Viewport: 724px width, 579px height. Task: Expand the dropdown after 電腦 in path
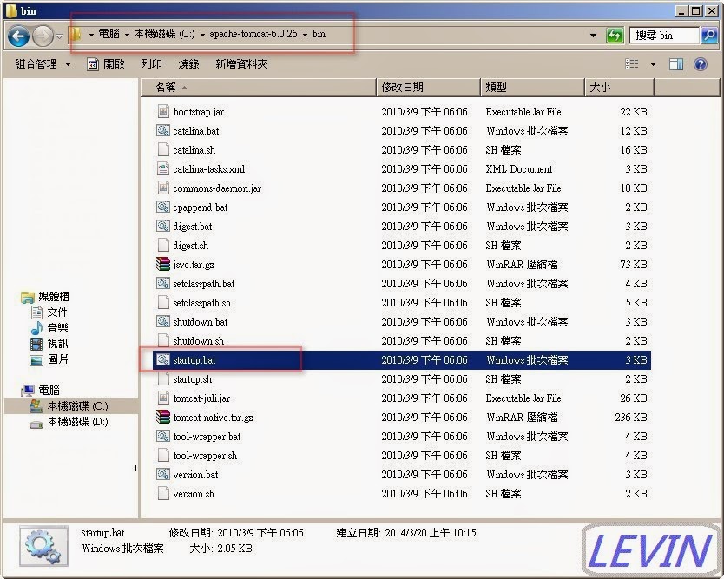(x=127, y=35)
